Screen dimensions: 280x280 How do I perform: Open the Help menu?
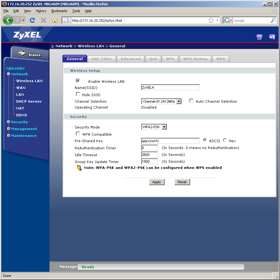tap(88, 11)
